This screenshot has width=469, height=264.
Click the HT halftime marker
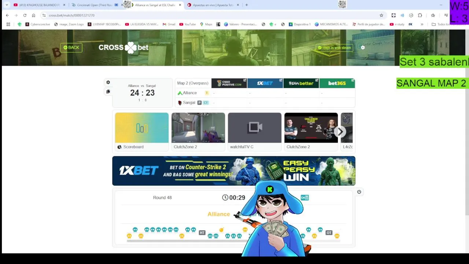(x=202, y=233)
